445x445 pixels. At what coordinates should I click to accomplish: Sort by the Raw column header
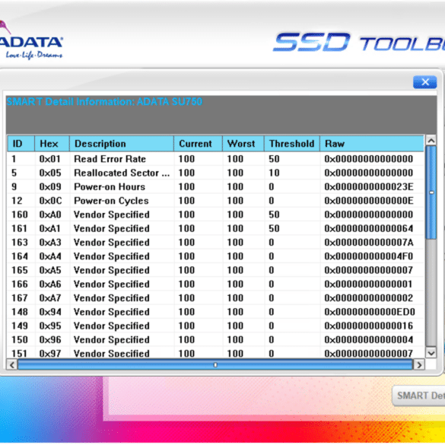(372, 144)
